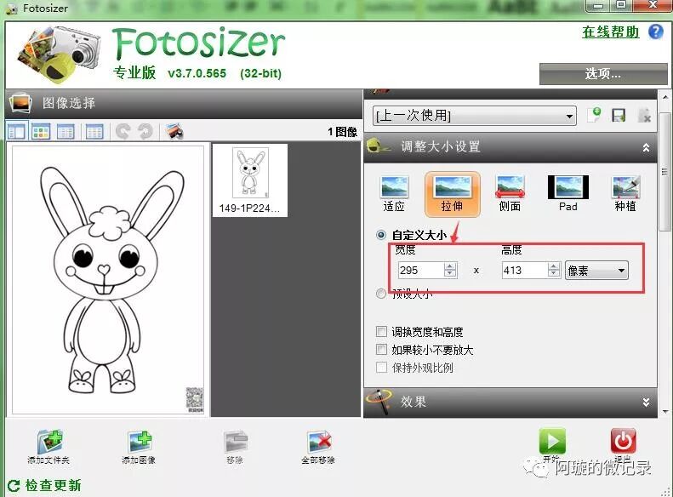The image size is (673, 497).
Task: Click the settings panel vertical scrollbar thumb
Action: point(665,172)
